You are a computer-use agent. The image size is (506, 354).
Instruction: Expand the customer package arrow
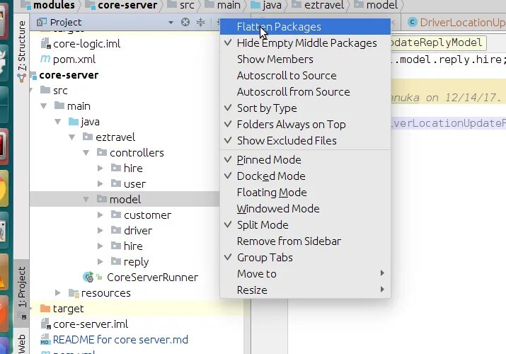coord(100,215)
